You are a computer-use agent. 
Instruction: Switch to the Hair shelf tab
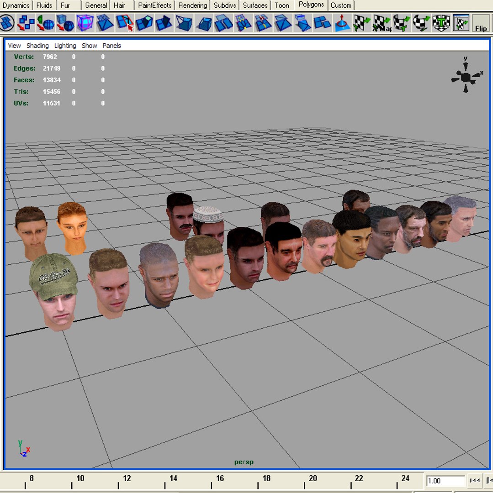119,5
